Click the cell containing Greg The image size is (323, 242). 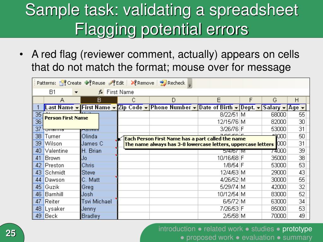tap(99, 187)
